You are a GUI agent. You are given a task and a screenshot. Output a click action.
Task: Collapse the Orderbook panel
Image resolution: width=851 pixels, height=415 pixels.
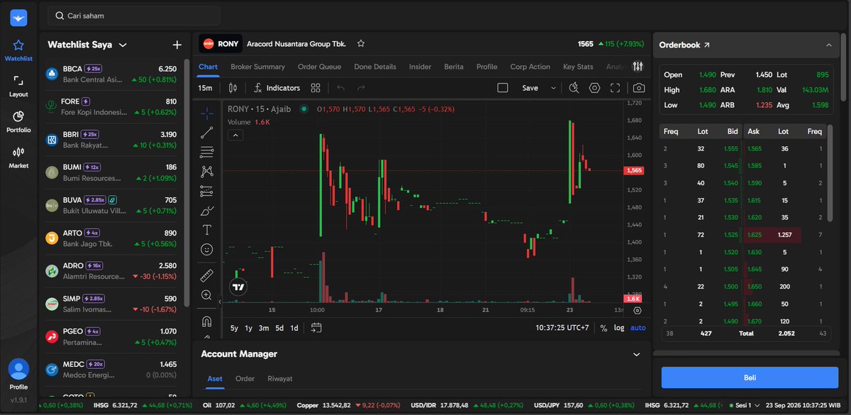point(828,45)
